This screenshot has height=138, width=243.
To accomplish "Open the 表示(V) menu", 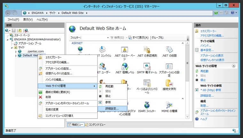I will click(28, 19).
